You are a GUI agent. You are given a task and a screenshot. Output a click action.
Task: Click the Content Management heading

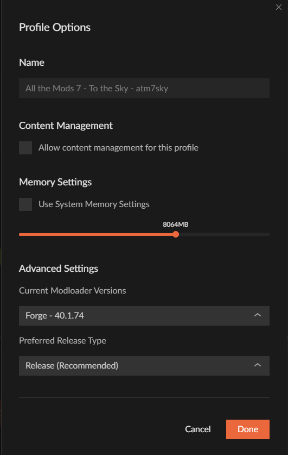tap(66, 126)
